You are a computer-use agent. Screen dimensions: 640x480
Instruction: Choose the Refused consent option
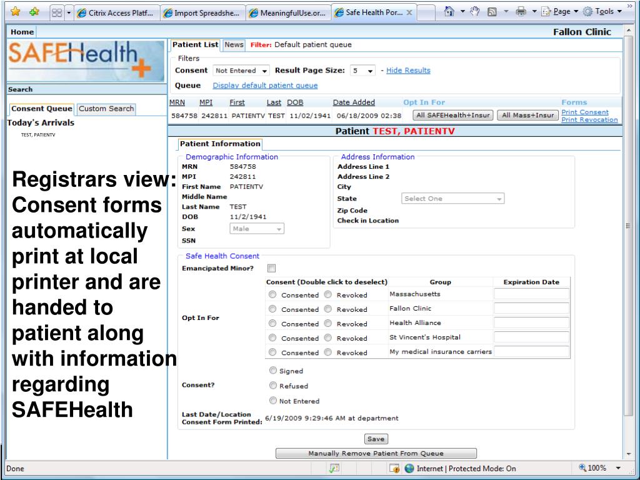click(x=273, y=385)
